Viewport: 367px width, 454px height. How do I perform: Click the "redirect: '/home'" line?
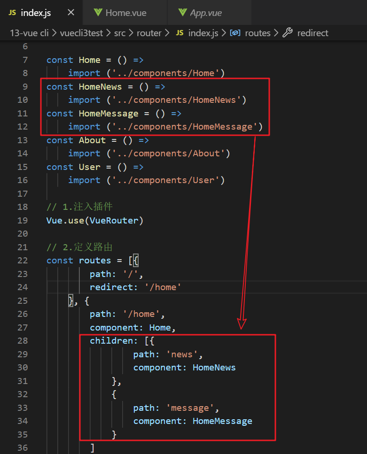click(x=135, y=287)
